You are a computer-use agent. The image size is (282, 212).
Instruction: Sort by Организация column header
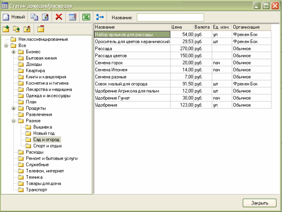tap(251, 27)
